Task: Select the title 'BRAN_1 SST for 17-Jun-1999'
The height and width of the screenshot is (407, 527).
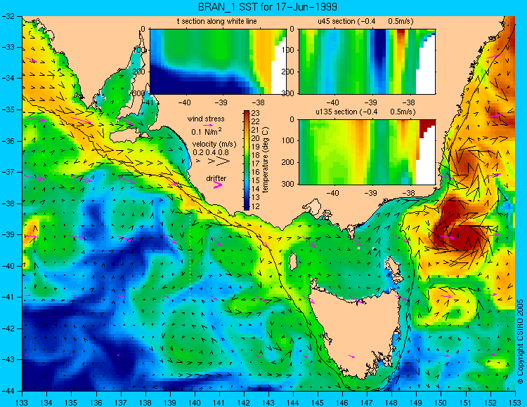Action: click(267, 6)
